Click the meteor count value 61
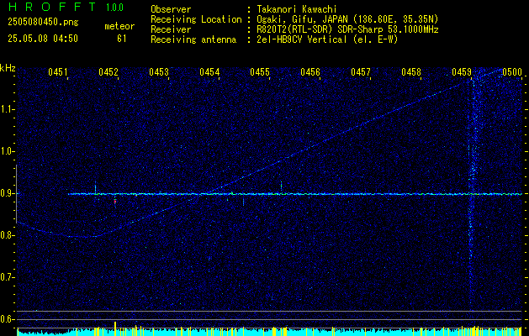 pyautogui.click(x=122, y=39)
